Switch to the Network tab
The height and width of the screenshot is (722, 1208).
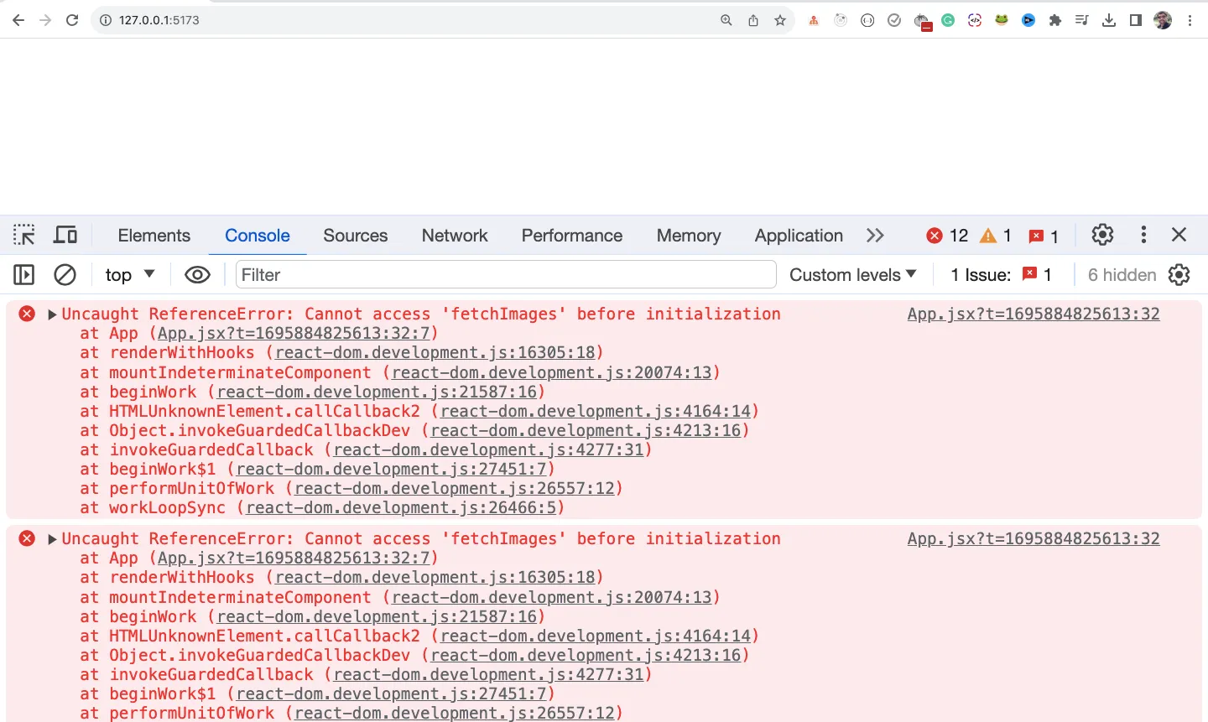(454, 236)
